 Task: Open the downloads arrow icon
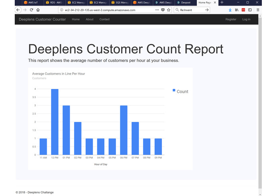tap(230, 10)
